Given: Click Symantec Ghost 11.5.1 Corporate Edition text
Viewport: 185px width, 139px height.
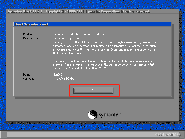Looking at the screenshot, I should point(78,34).
